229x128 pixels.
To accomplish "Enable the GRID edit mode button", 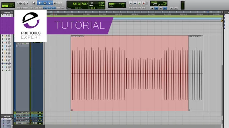I will click(11, 6).
